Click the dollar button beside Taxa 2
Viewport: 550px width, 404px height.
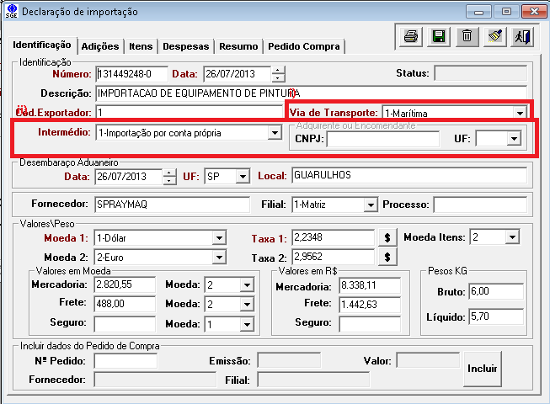387,257
